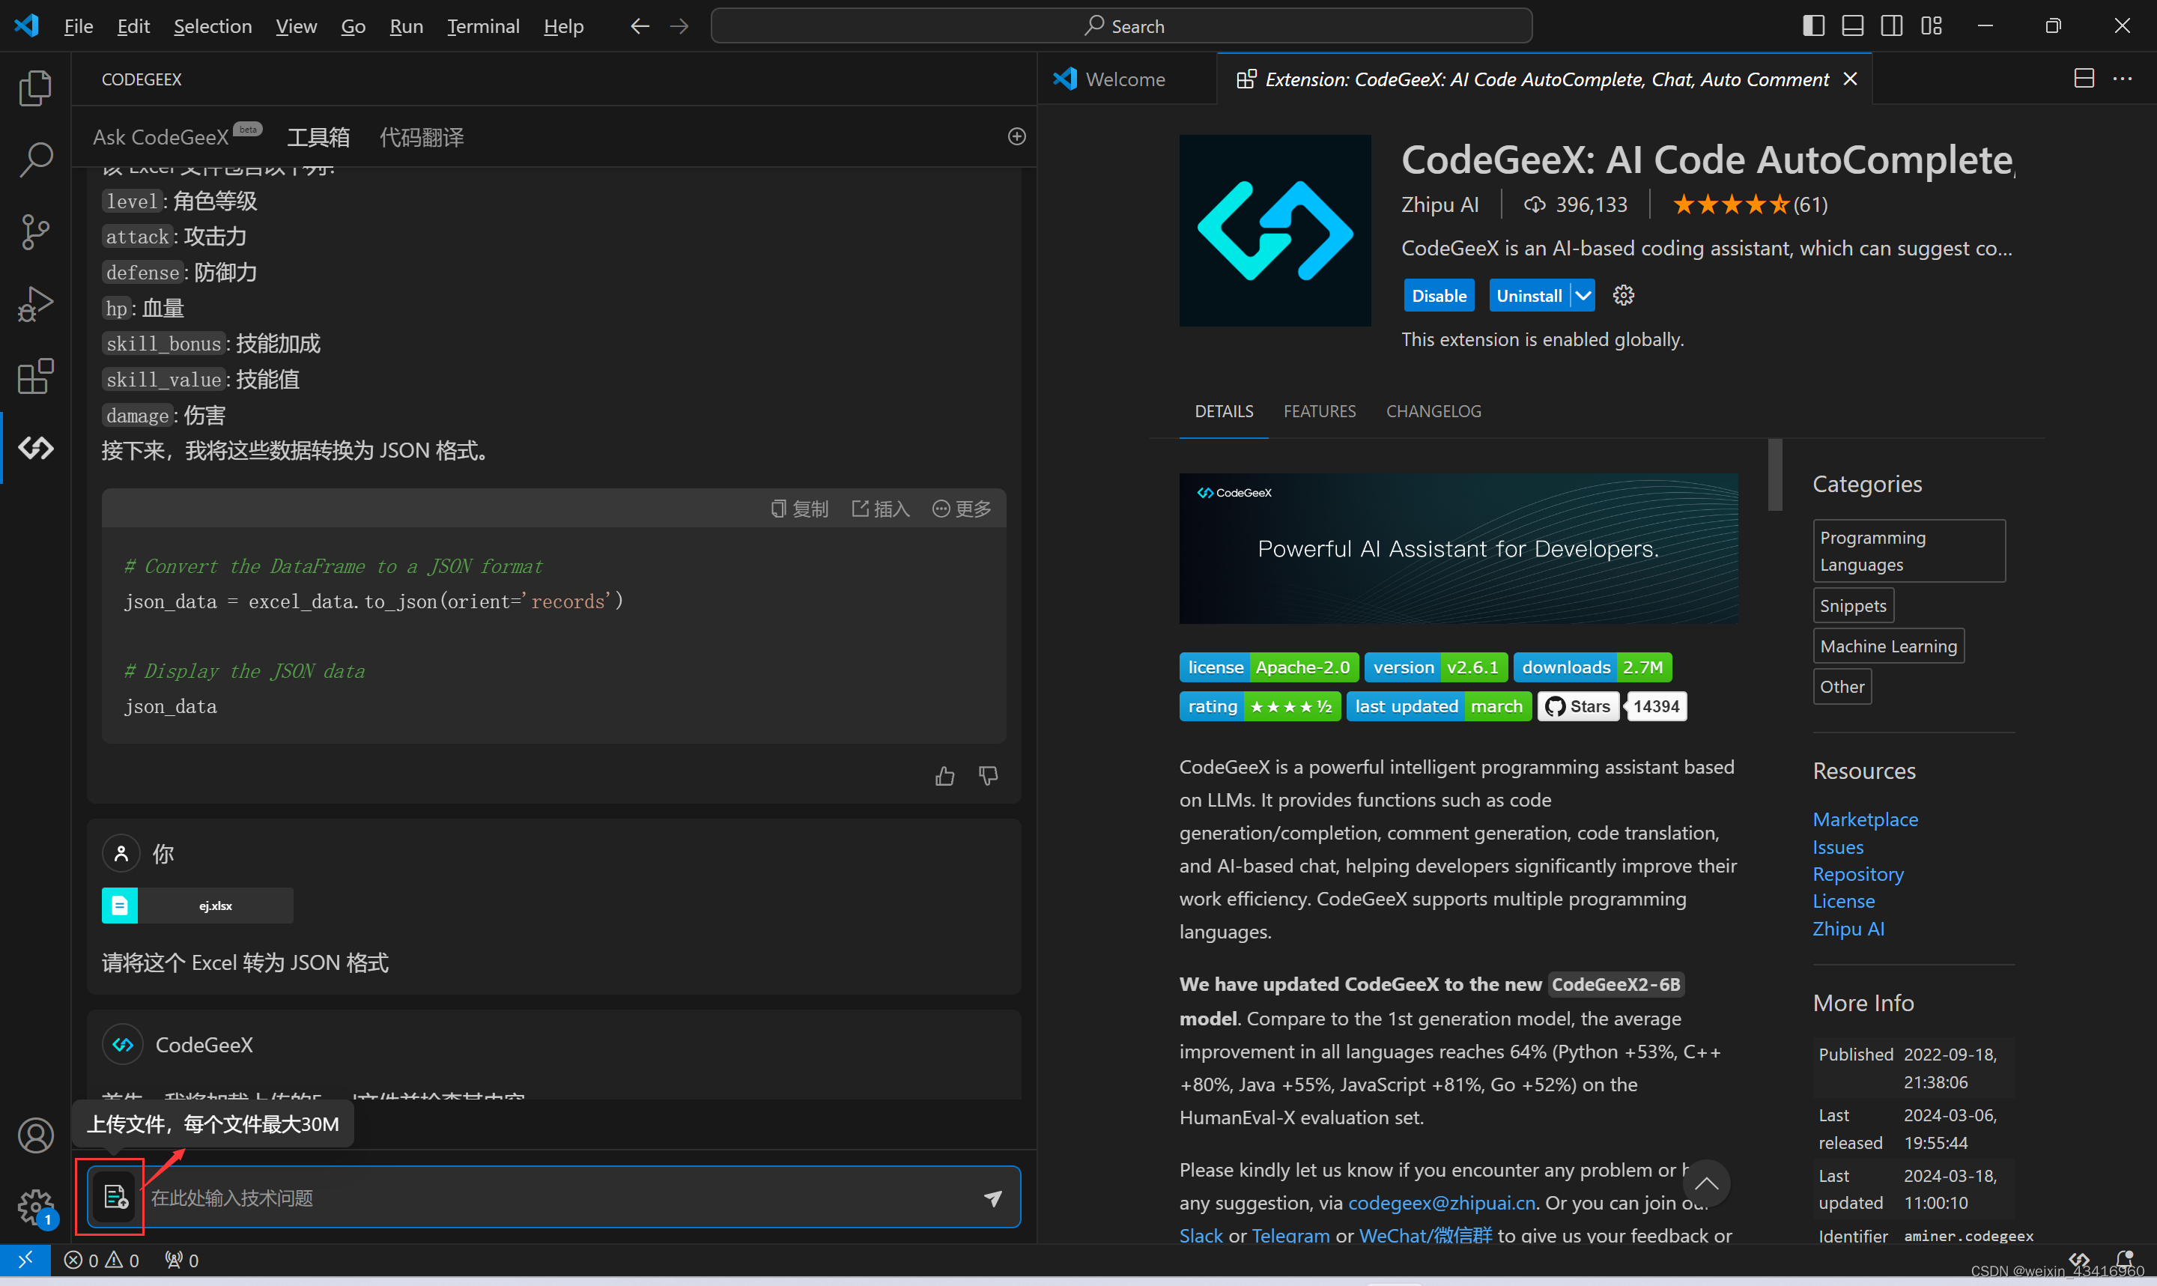2157x1286 pixels.
Task: Go forward with the navigation right arrow
Action: (679, 26)
